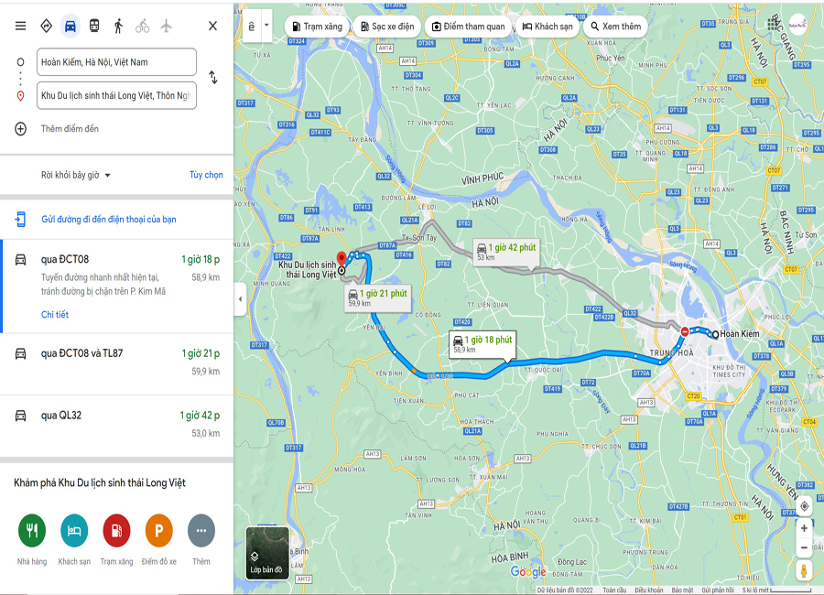Search nearby restaurants with Nhà hàng icon
The height and width of the screenshot is (595, 824).
coord(32,530)
